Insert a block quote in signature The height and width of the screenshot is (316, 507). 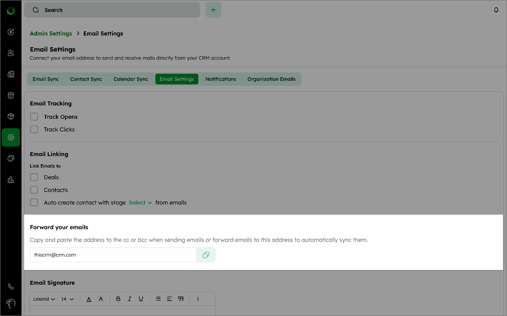(181, 299)
